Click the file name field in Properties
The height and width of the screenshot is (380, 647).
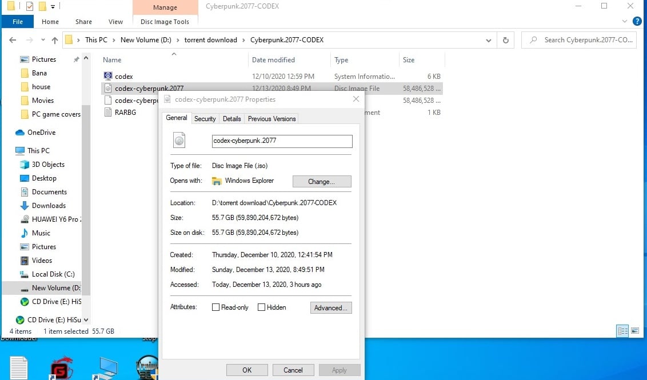point(282,141)
